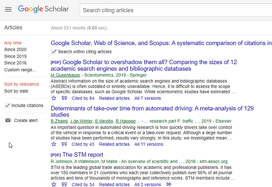Viewport: 272px width, 187px height.
Task: Open [PDF] tag of the Gusenbauer article
Action: (56, 62)
